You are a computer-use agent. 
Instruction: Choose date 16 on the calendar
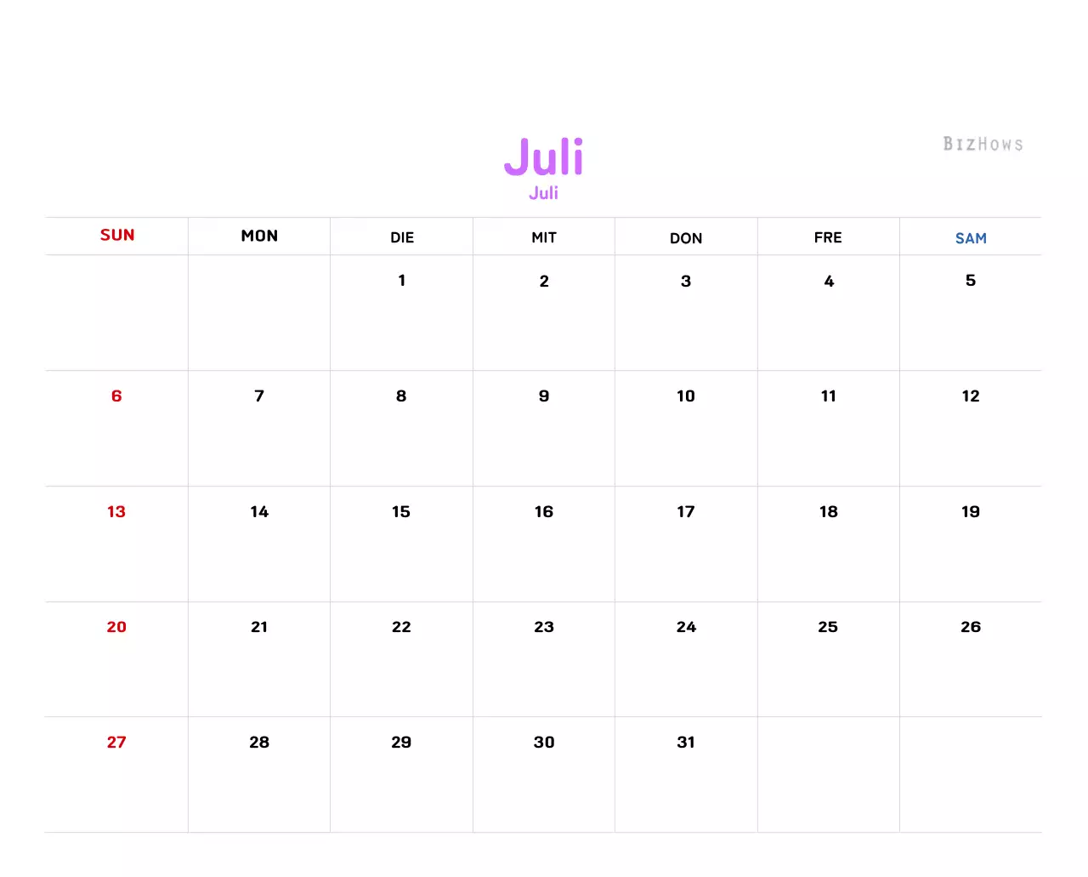point(544,512)
